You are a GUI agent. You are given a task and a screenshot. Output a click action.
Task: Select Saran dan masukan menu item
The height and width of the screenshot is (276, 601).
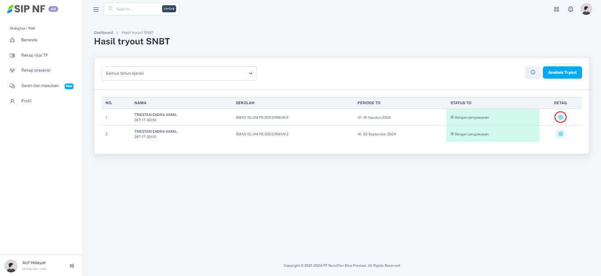coord(40,86)
